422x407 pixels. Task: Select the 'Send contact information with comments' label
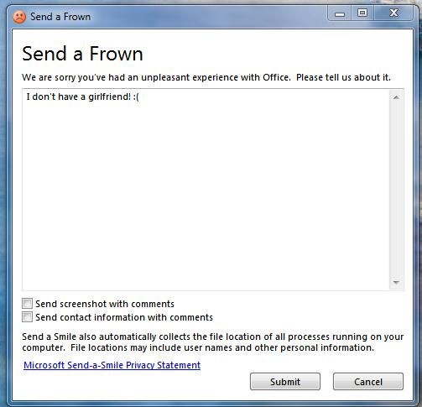coord(124,317)
